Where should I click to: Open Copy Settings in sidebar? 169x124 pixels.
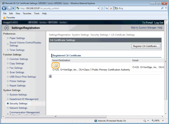tap(17, 63)
